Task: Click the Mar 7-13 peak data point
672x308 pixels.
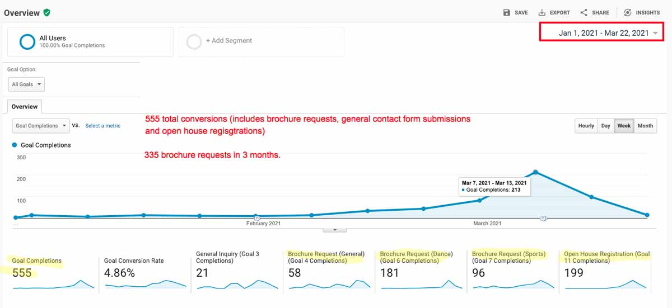Action: [x=535, y=172]
